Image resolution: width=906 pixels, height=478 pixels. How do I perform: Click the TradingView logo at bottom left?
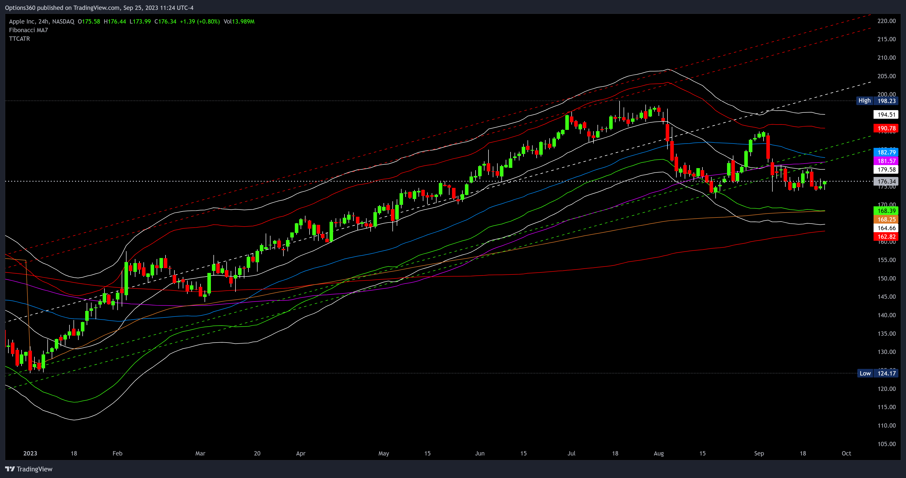pos(29,469)
